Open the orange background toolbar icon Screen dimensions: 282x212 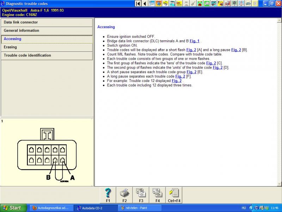pyautogui.click(x=159, y=4)
